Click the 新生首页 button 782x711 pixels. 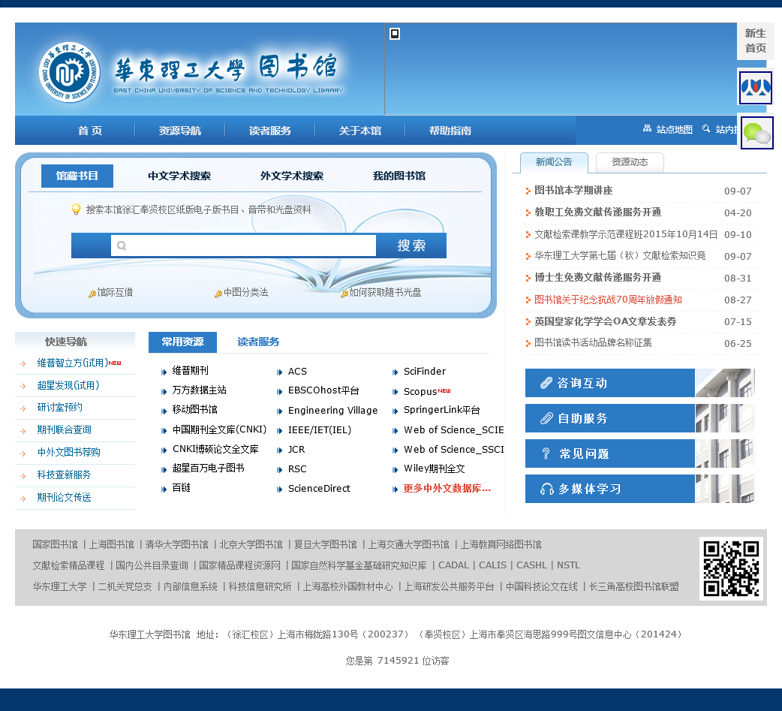click(x=755, y=41)
